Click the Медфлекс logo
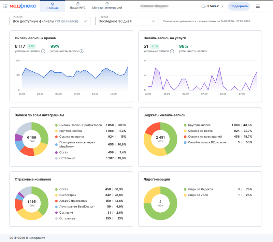This screenshot has width=273, height=242. tap(23, 6)
